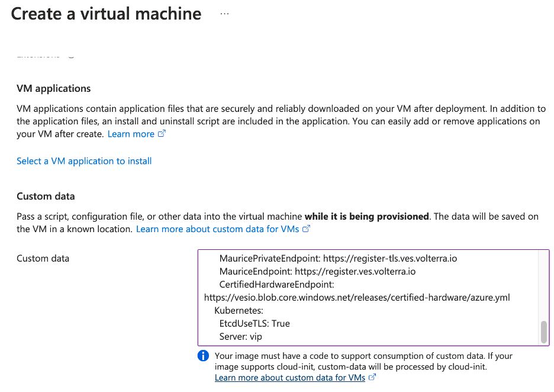Place cursor on the Server: vip line

pos(240,336)
